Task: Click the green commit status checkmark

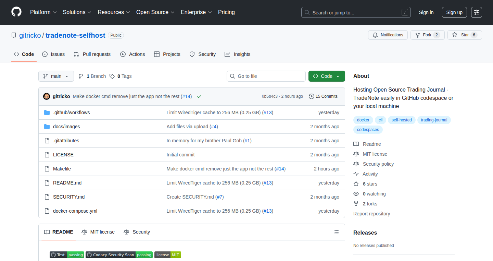Action: [199, 97]
